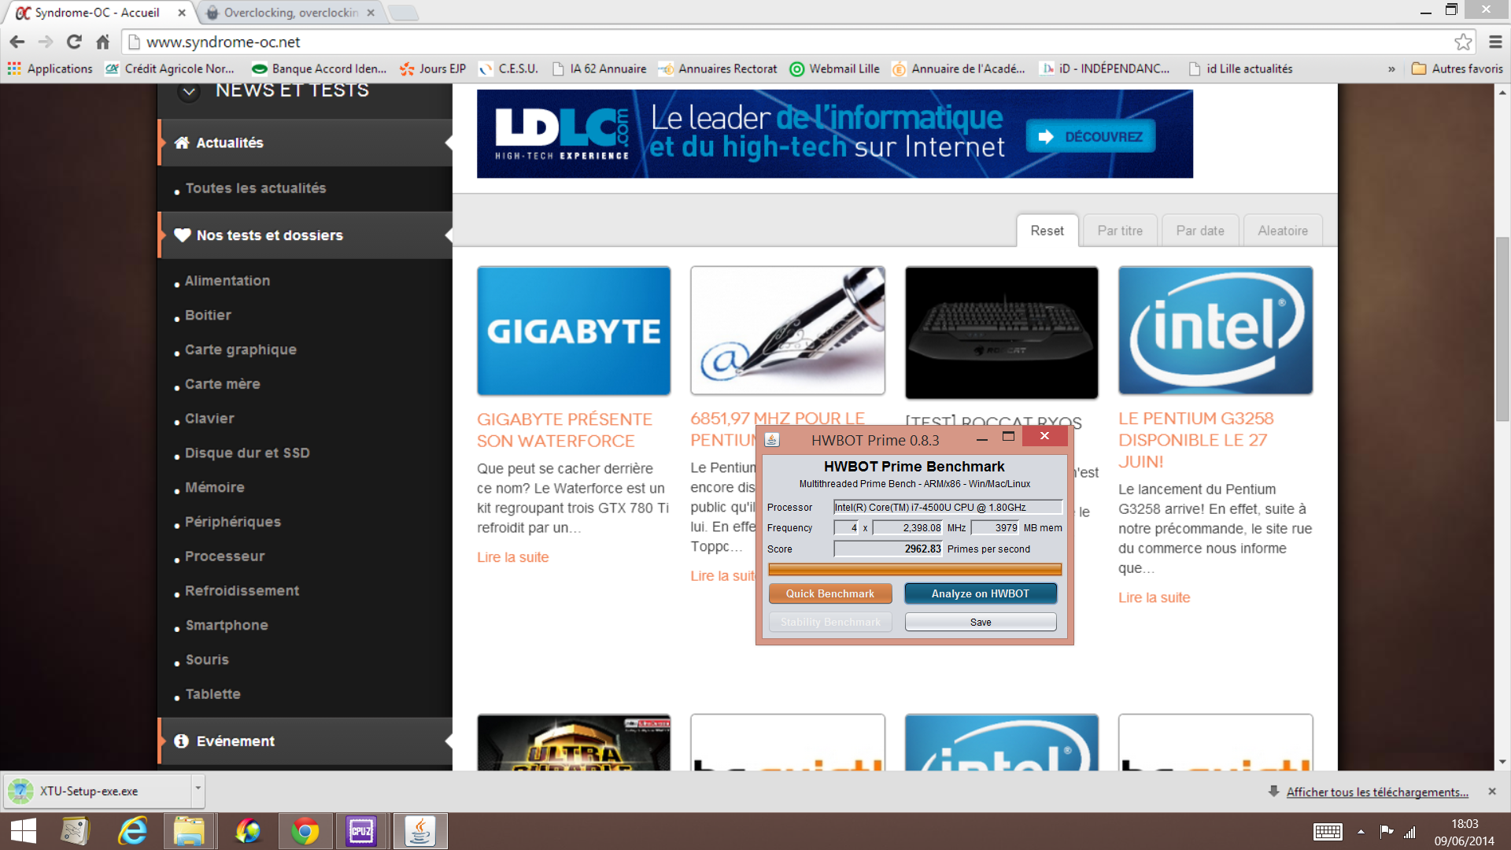Click Lire la suite under Pentium G3258 article
Screen dimensions: 1511x850
(1154, 597)
